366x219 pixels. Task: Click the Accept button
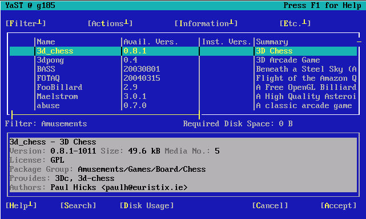339,205
